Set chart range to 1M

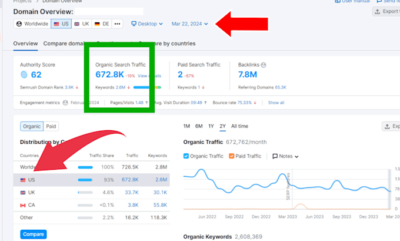click(x=186, y=126)
